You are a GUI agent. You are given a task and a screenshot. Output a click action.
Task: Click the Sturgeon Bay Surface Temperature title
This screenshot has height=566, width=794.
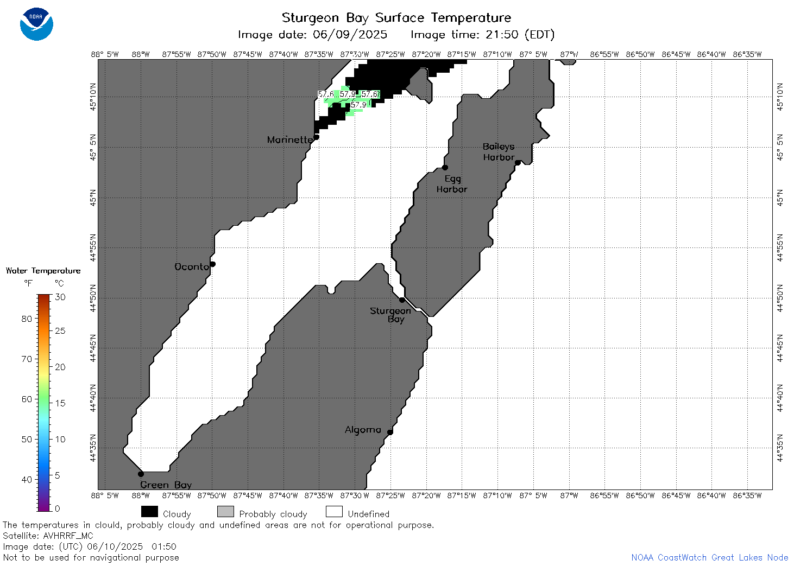(x=396, y=18)
